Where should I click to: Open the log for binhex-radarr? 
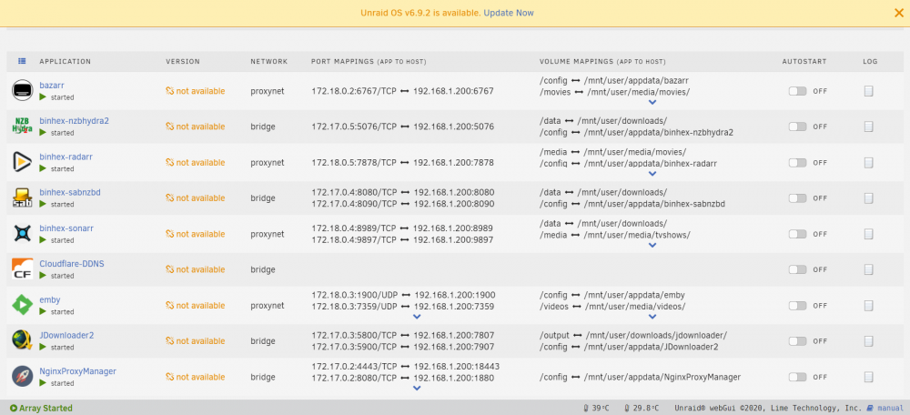[869, 163]
